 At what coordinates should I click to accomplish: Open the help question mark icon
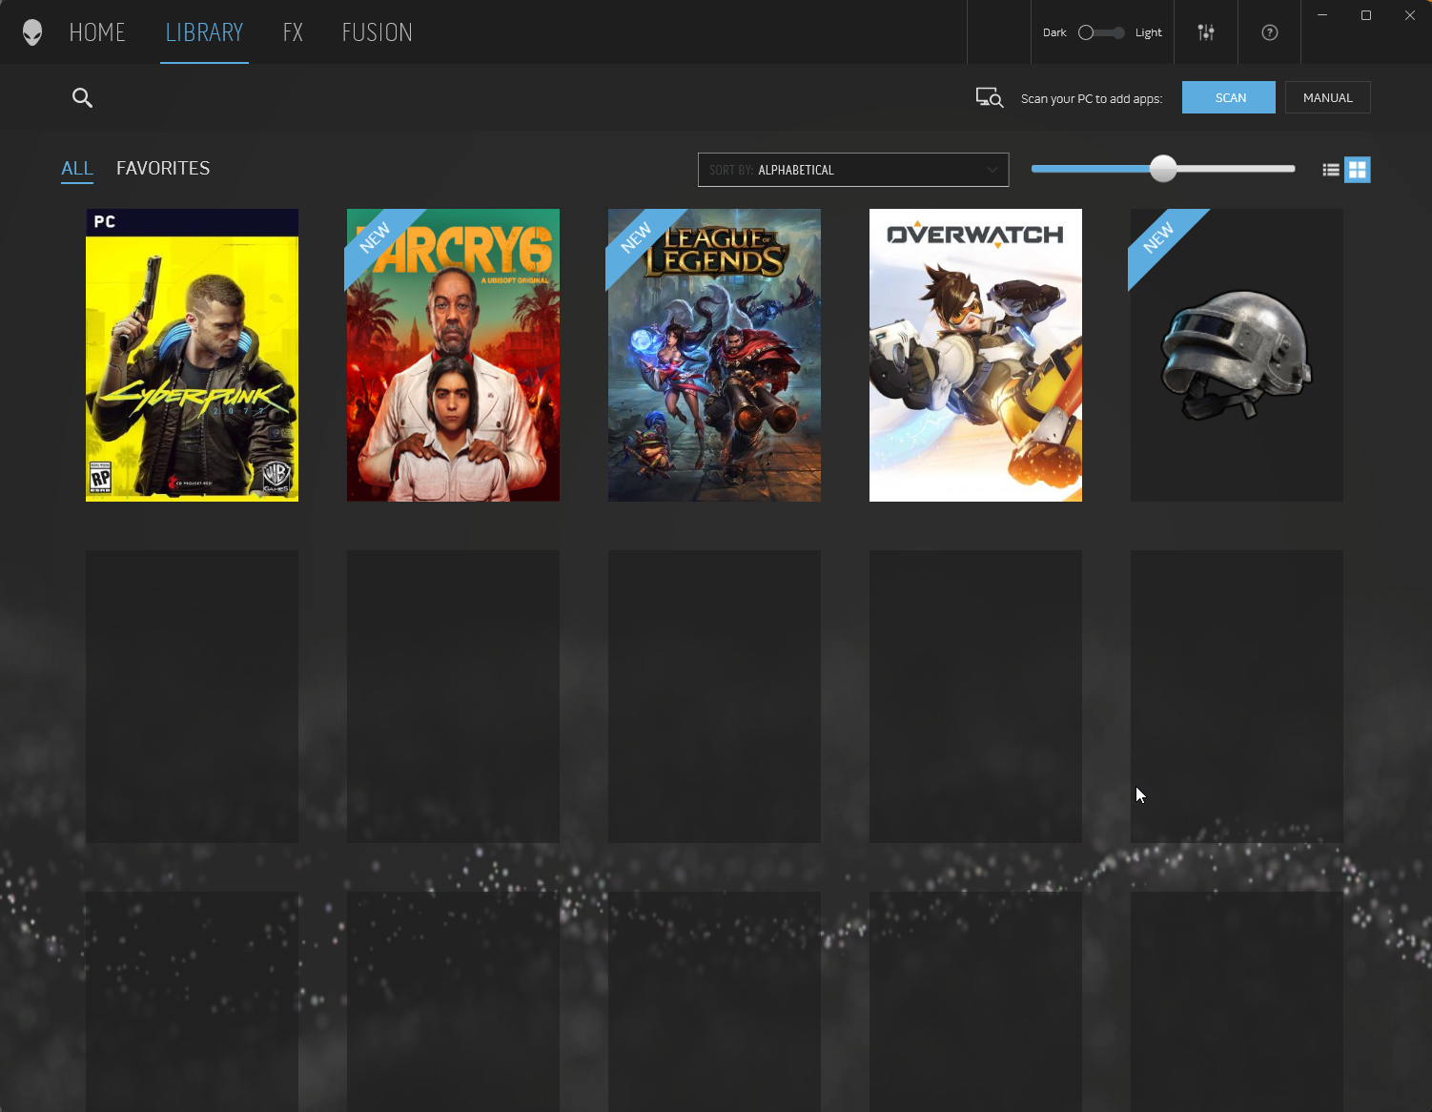tap(1269, 32)
